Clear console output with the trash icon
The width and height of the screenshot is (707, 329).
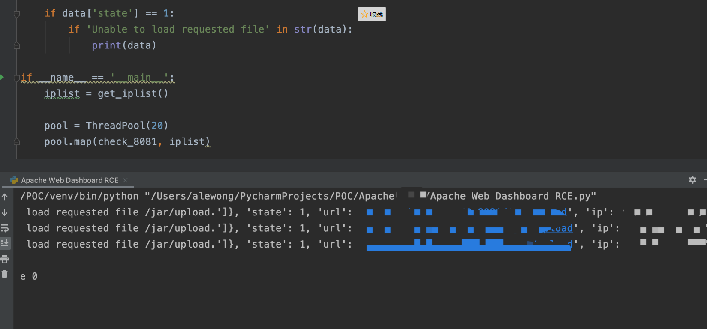click(5, 274)
